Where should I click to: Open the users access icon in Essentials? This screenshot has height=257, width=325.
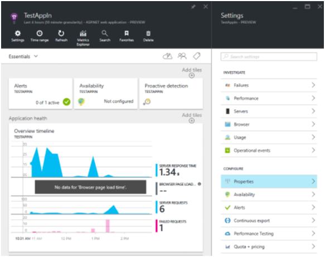click(x=182, y=56)
